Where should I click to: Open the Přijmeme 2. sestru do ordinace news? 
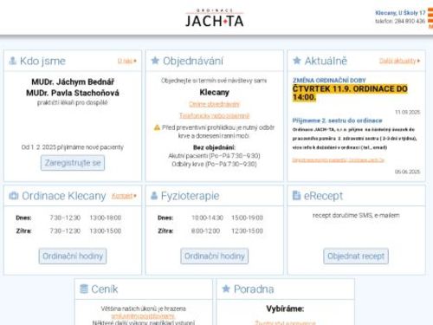[x=337, y=120]
